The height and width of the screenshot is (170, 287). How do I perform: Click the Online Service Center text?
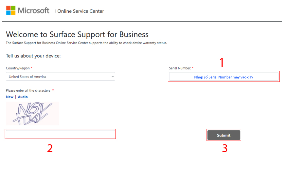81,11
